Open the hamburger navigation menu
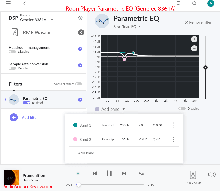The height and width of the screenshot is (191, 220). click(x=8, y=3)
